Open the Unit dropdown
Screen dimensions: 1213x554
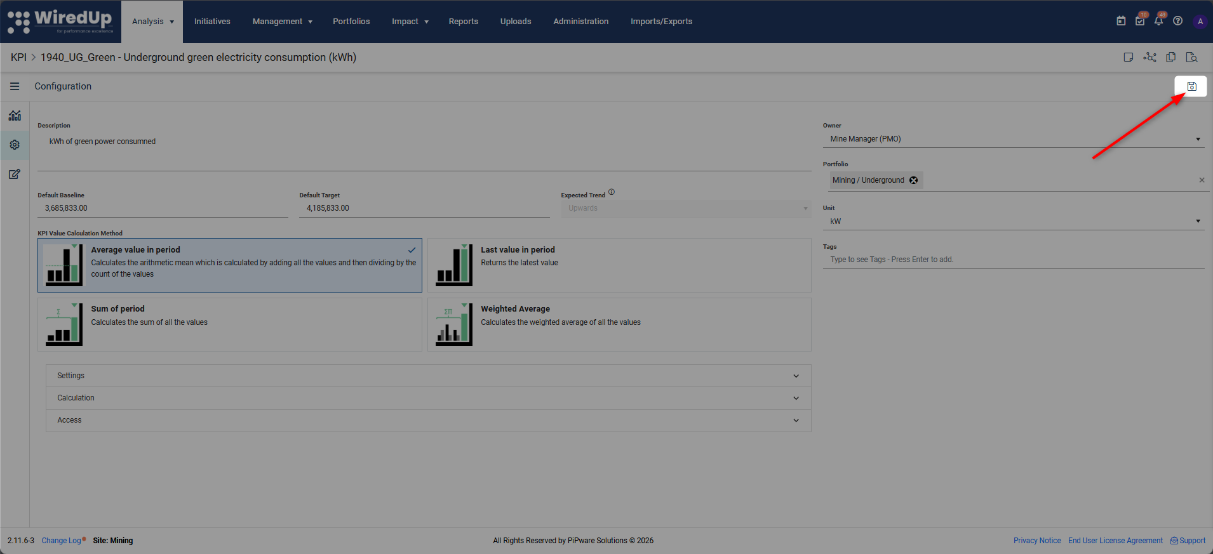(x=1014, y=221)
